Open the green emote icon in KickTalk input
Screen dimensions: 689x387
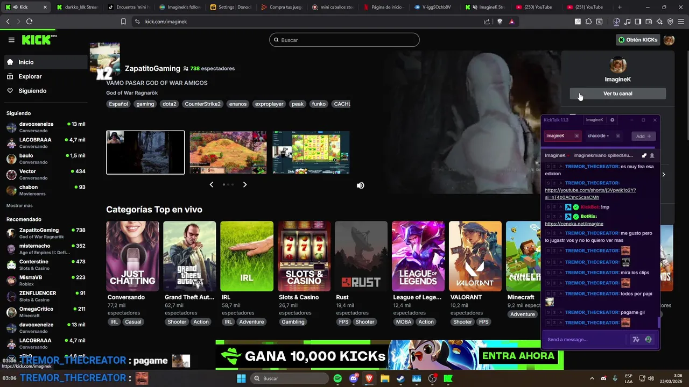(x=648, y=340)
